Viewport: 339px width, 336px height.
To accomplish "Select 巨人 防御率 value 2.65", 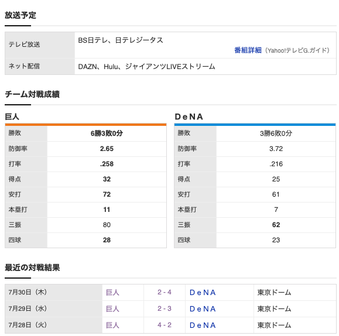I will point(107,149).
